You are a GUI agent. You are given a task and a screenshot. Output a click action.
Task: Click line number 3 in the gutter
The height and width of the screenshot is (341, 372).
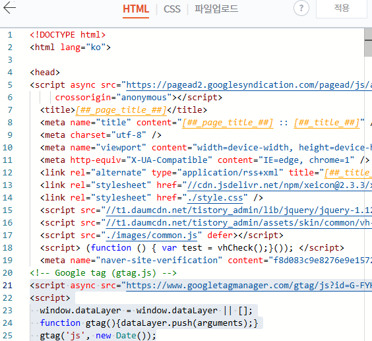(10, 60)
